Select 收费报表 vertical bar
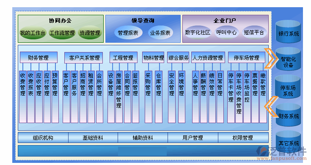311x165 pixels. (x=31, y=97)
